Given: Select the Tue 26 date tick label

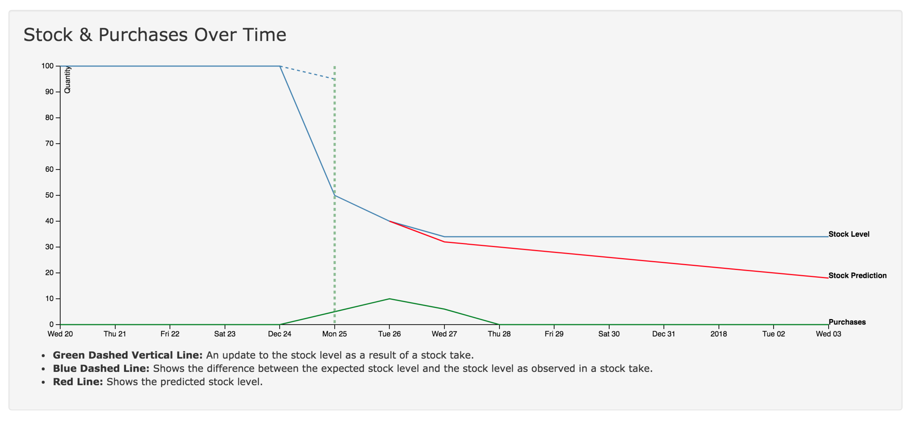Looking at the screenshot, I should point(390,334).
